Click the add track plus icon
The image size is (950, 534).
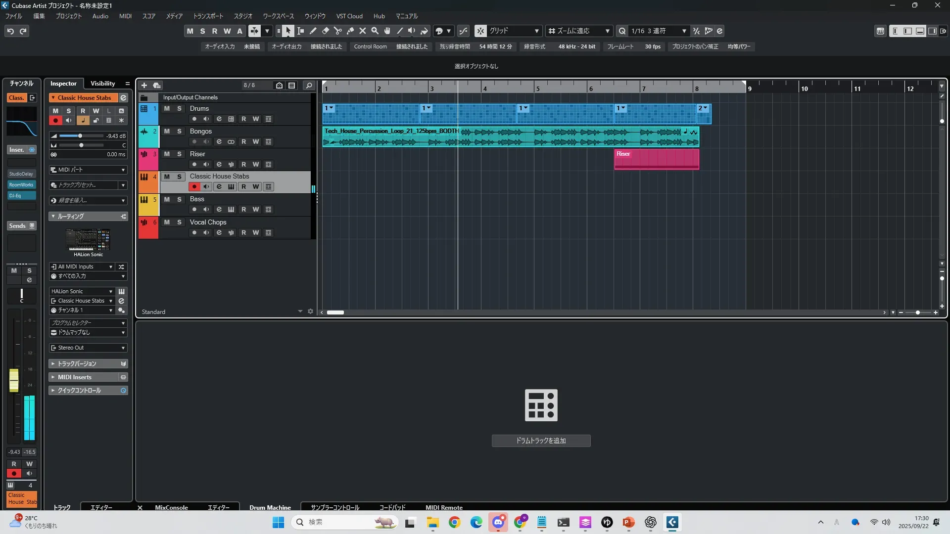point(144,86)
